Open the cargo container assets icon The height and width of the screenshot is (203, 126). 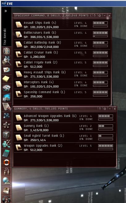pos(6,135)
